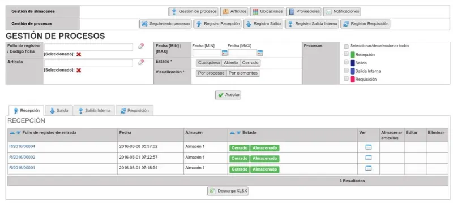This screenshot has height=205, width=453.
Task: Set Estado filter to Cerrado
Action: coord(250,63)
